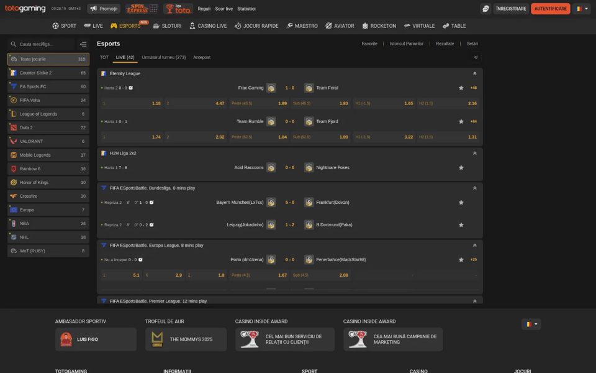Open the Scor live link
596x373 pixels.
(x=224, y=9)
